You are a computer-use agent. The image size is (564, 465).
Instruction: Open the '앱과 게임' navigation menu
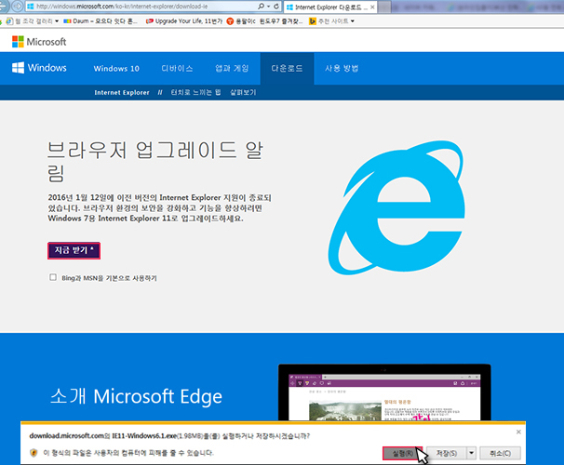point(232,68)
